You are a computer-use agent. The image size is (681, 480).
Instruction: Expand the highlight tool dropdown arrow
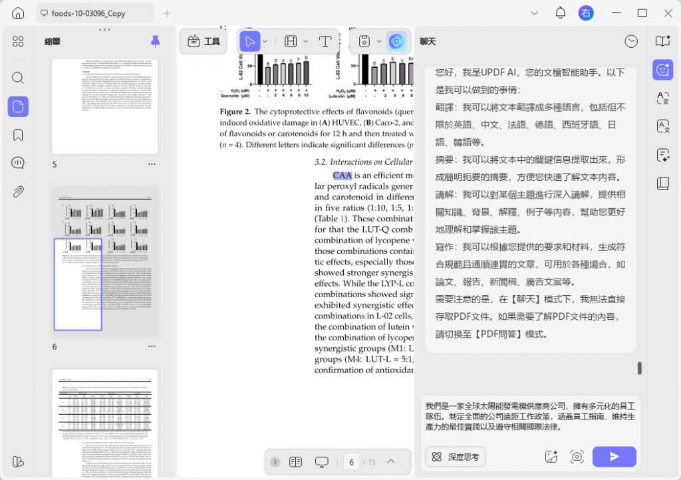305,42
